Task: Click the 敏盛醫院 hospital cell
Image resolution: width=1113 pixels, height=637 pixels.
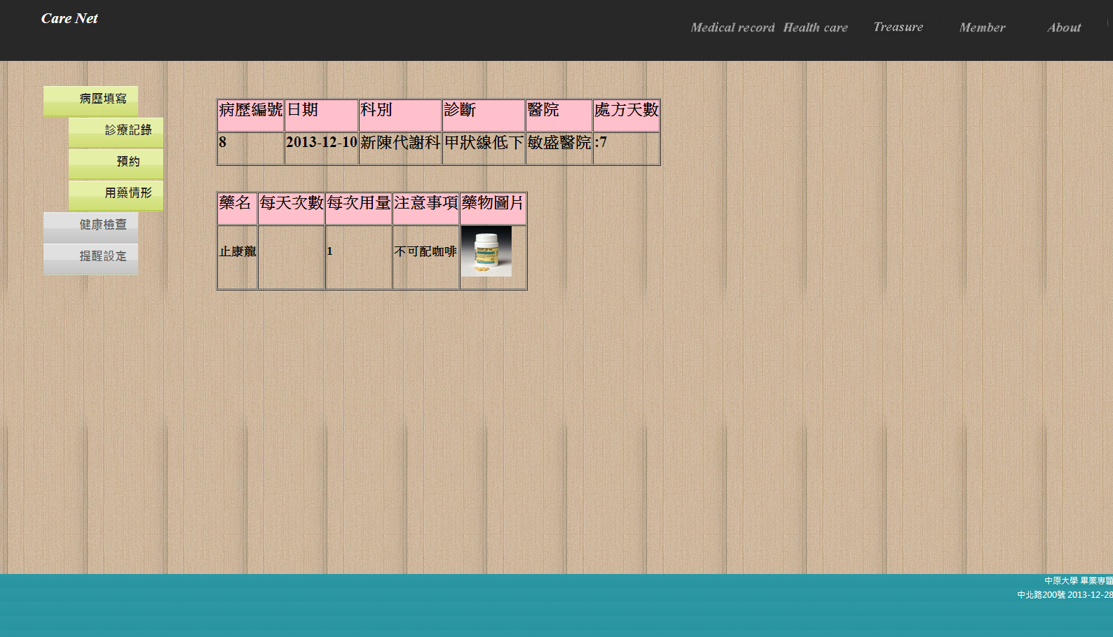Action: pyautogui.click(x=559, y=143)
